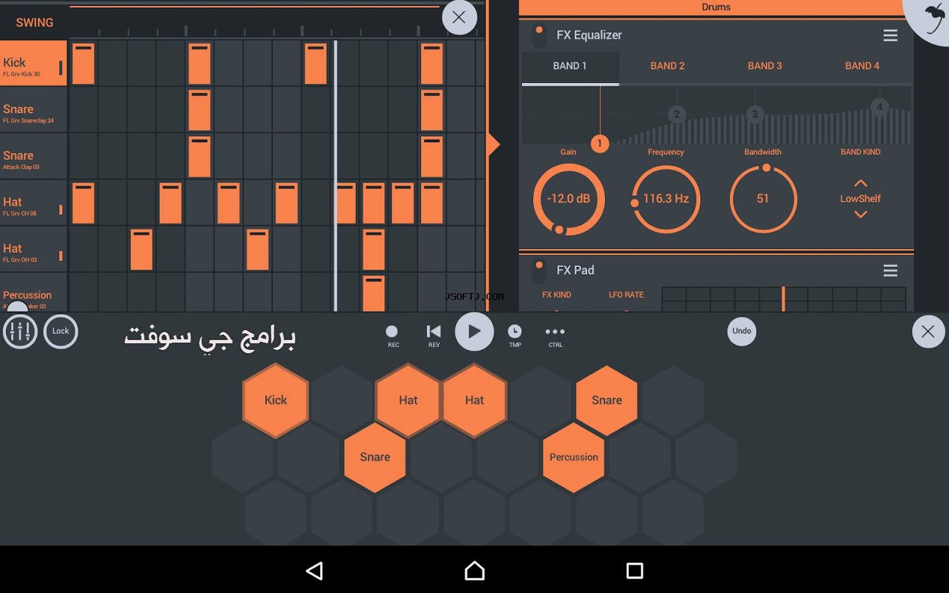The width and height of the screenshot is (949, 593).
Task: Select the Snare Attack Clap 03 channel
Action: tap(33, 157)
